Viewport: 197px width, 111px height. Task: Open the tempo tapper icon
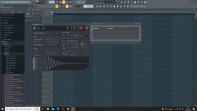(121, 6)
